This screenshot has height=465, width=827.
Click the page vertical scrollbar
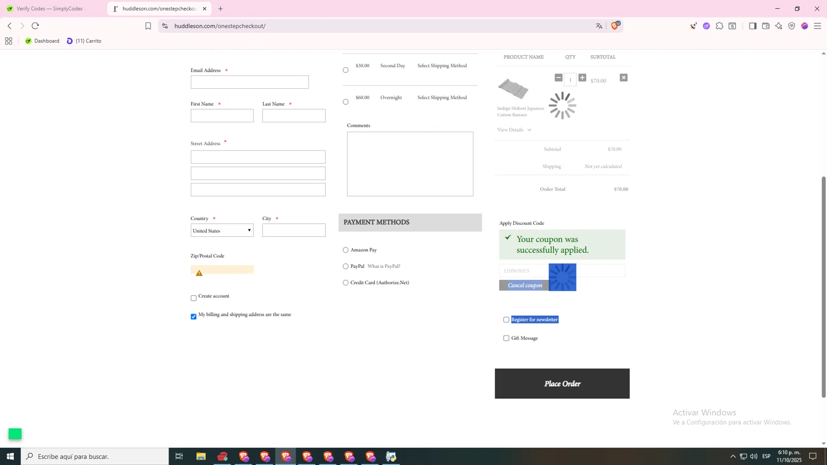(x=824, y=286)
